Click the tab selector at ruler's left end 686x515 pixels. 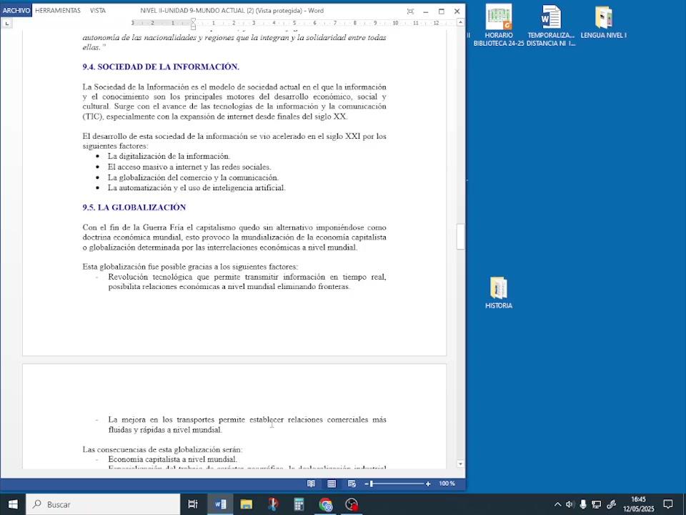point(6,23)
